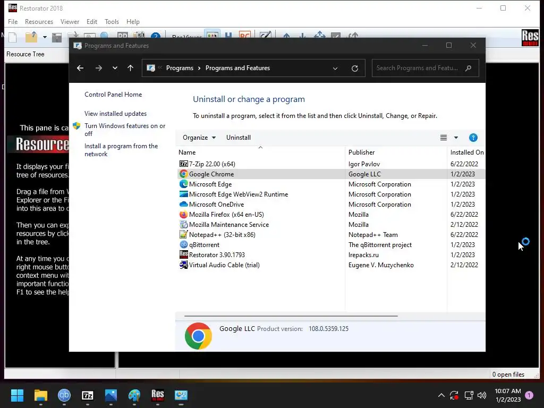Open Control Panel Home link
This screenshot has height=408, width=544.
113,95
